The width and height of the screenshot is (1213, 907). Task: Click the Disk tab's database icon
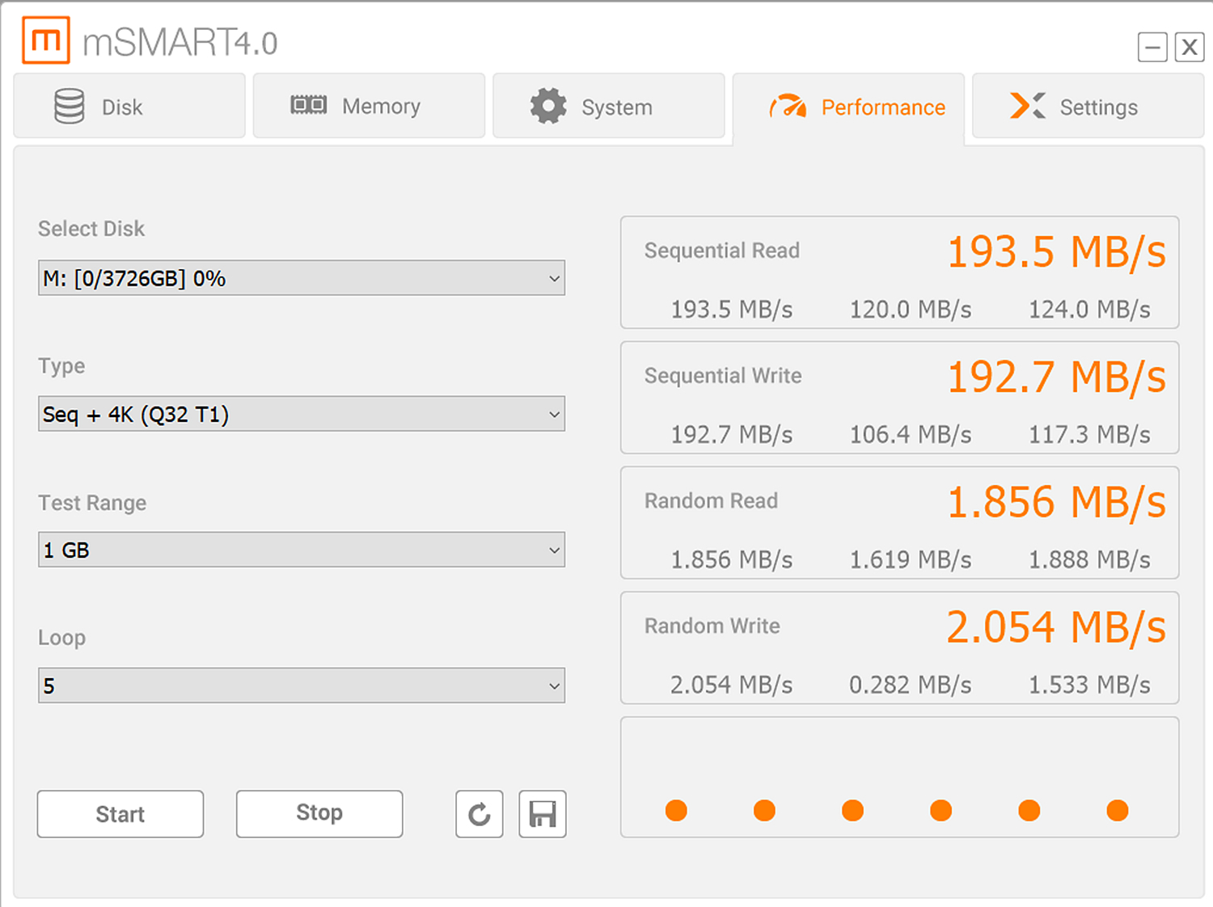70,106
